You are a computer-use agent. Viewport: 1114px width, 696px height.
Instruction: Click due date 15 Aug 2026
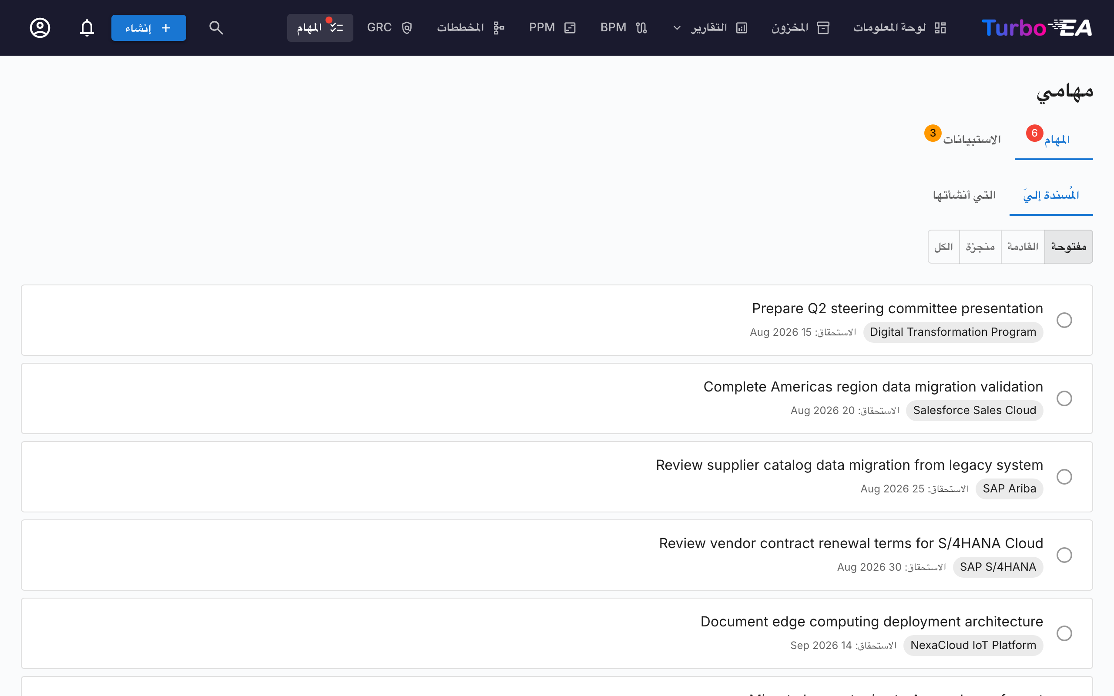(x=803, y=332)
